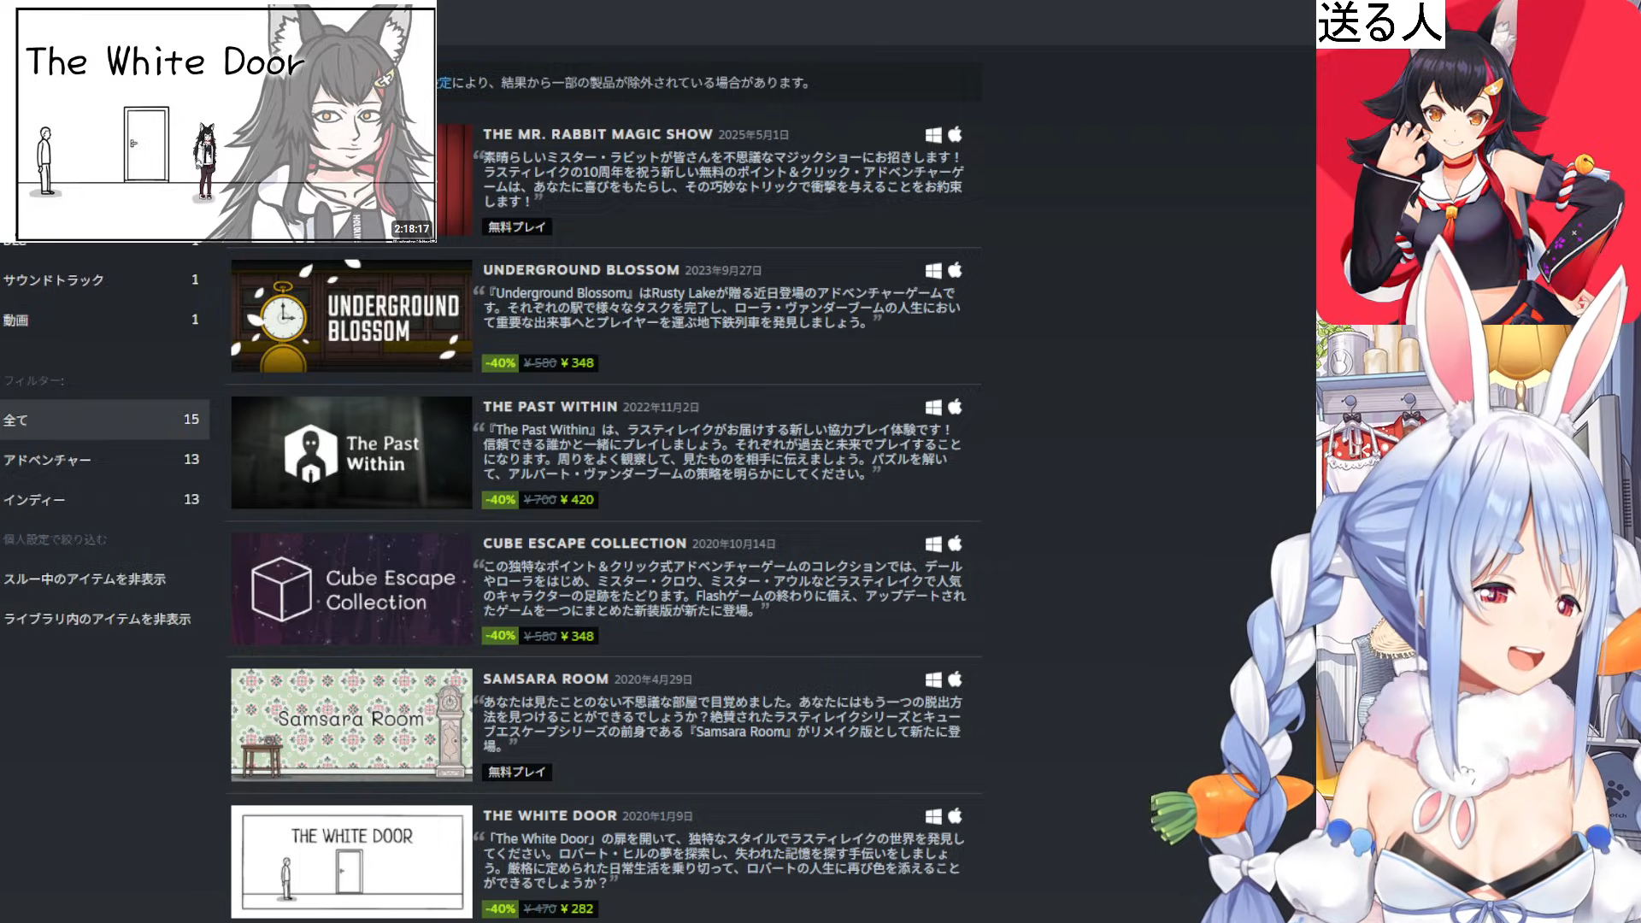The image size is (1641, 923).
Task: Open THE WHITE DOOR title link
Action: coord(550,816)
